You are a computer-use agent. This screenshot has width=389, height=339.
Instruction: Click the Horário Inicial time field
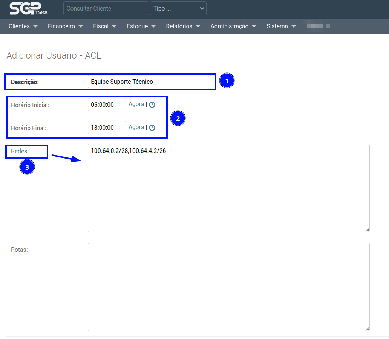(x=107, y=105)
